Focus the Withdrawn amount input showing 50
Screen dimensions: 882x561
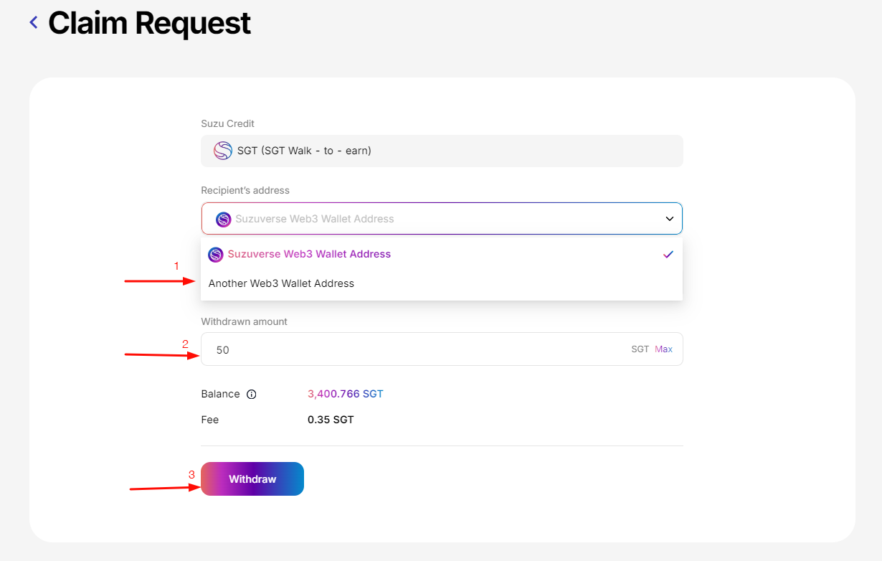[416, 349]
